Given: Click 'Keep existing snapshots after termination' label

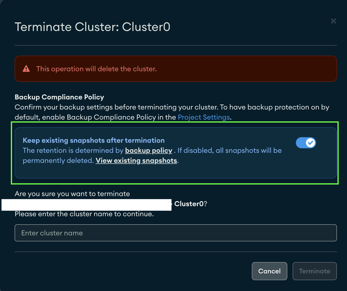Looking at the screenshot, I should (94, 140).
